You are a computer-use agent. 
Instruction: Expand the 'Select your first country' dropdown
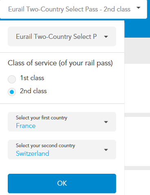(62, 122)
